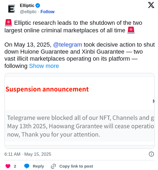Viewport: 158px width, 170px height.
Task: Follow the Elliptic account
Action: click(48, 12)
